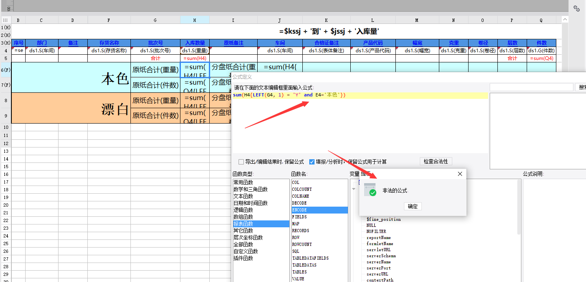Click 产品代码 header cell
This screenshot has width=586, height=282.
[373, 43]
